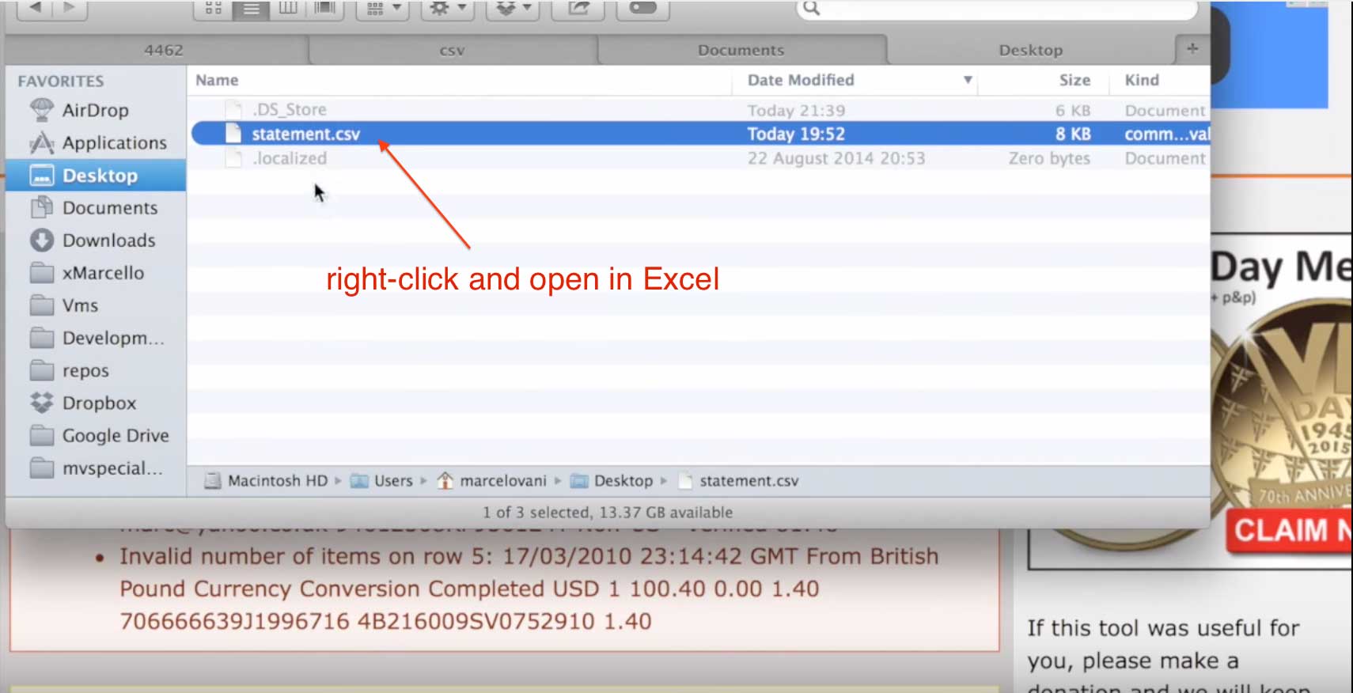Click statement.csv in the path bar
This screenshot has width=1353, height=693.
click(739, 480)
